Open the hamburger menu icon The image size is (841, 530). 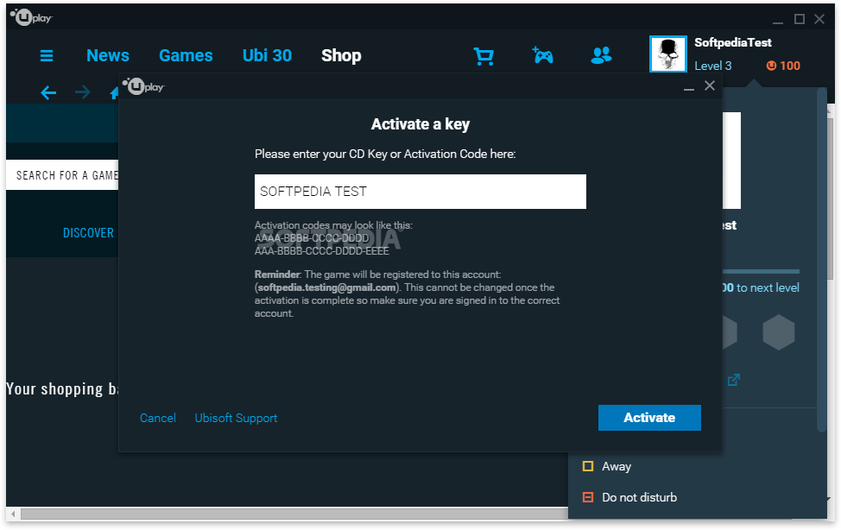pyautogui.click(x=47, y=56)
